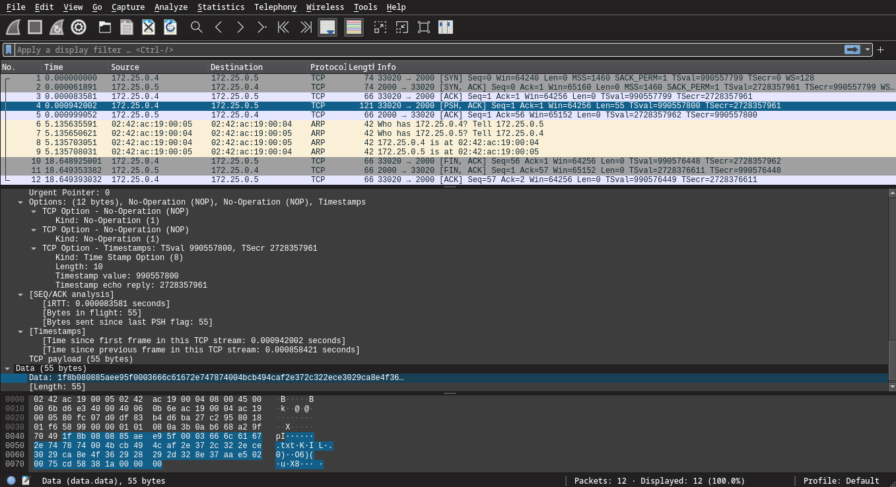Click the find packet magnifier icon
The image size is (896, 487).
click(196, 27)
